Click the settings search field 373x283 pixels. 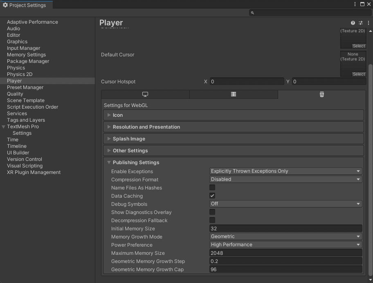coord(310,13)
